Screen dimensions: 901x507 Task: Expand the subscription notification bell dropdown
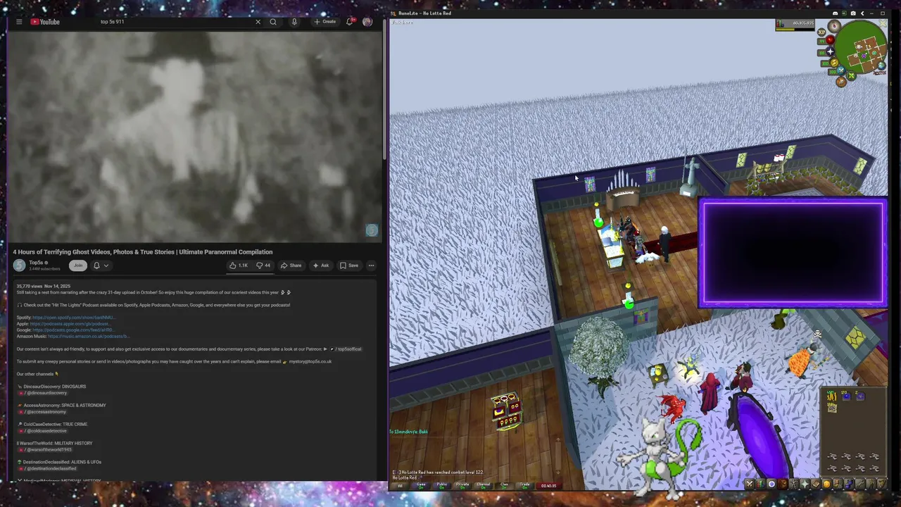(x=101, y=265)
